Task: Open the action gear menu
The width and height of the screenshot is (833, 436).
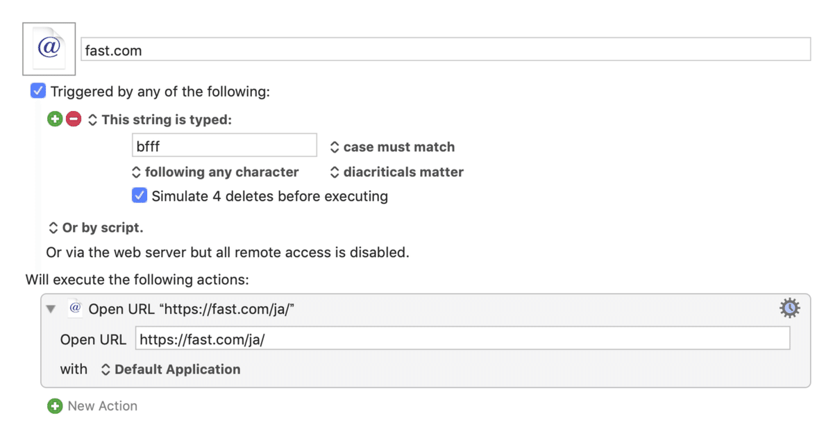Action: (789, 308)
